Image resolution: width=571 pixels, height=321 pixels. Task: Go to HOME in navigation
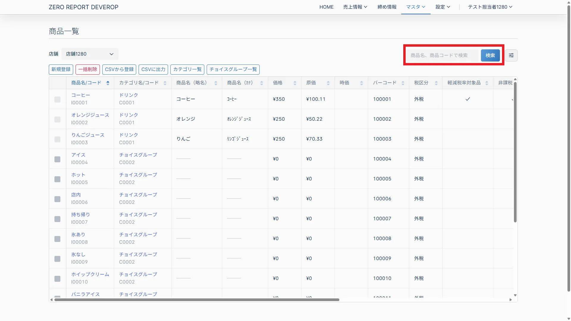click(326, 7)
